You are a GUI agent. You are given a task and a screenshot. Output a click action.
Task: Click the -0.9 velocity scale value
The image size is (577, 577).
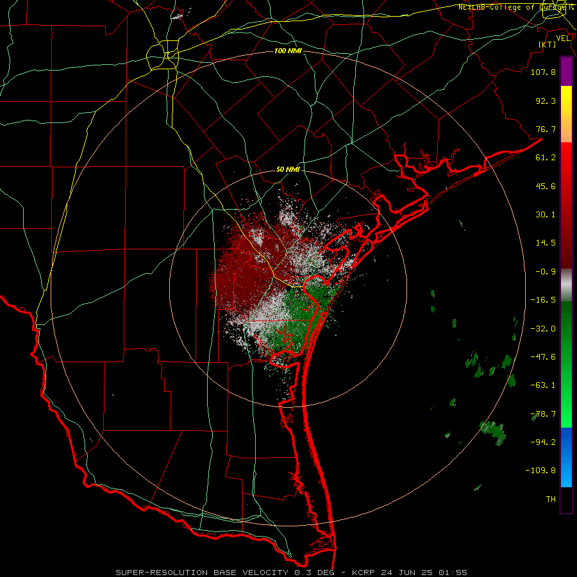click(x=546, y=272)
